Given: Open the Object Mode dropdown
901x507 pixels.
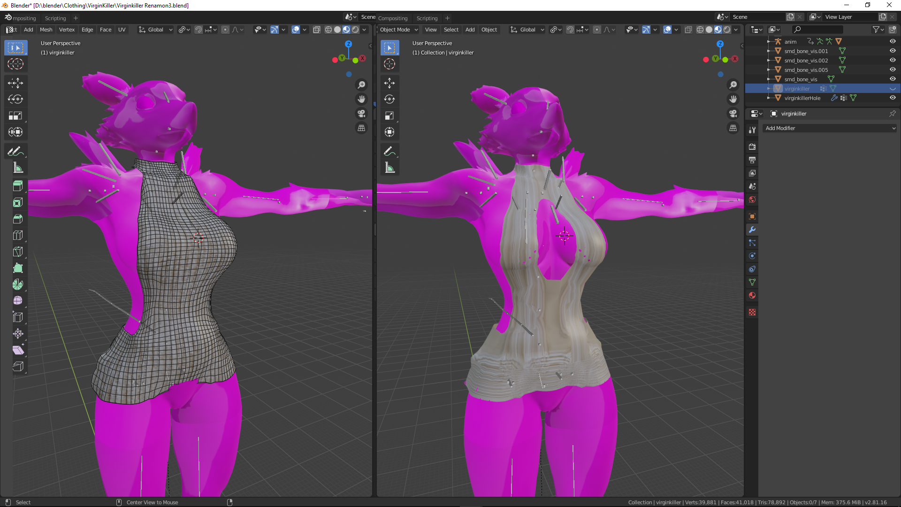Looking at the screenshot, I should [x=398, y=30].
